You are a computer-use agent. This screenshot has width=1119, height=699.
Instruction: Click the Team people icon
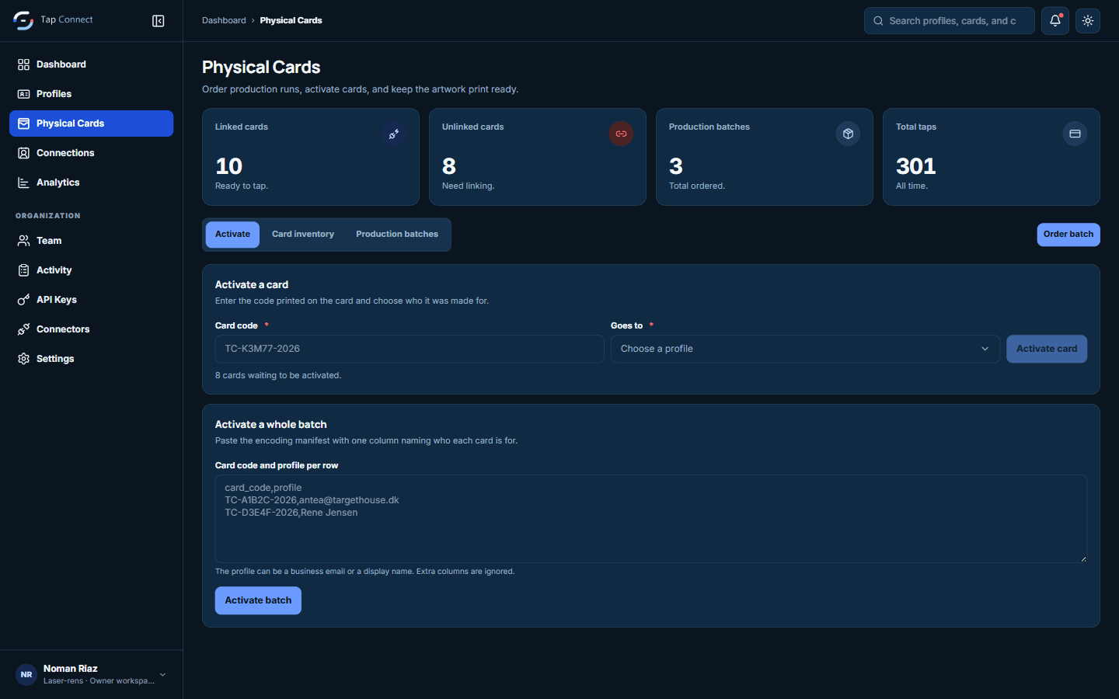[24, 241]
